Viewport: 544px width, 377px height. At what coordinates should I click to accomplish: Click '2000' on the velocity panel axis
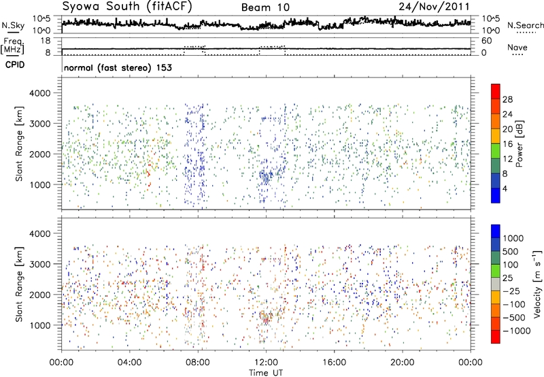coord(39,295)
